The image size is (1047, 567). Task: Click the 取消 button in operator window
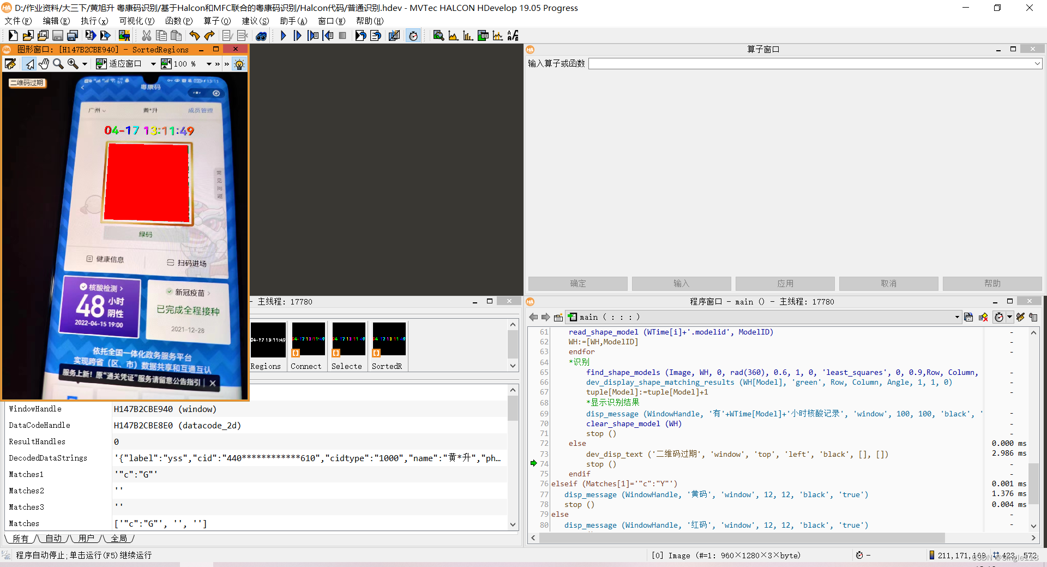[889, 283]
